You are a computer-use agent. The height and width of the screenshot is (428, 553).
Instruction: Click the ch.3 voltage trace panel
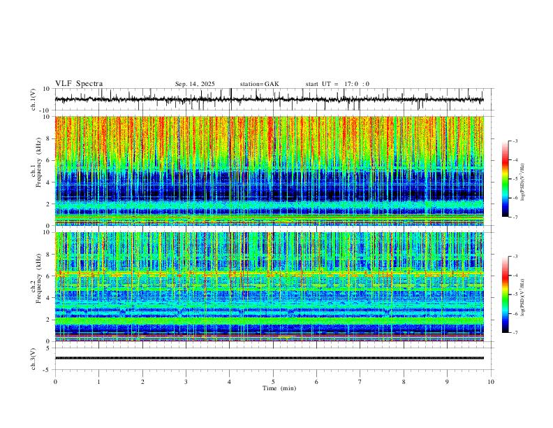point(274,359)
